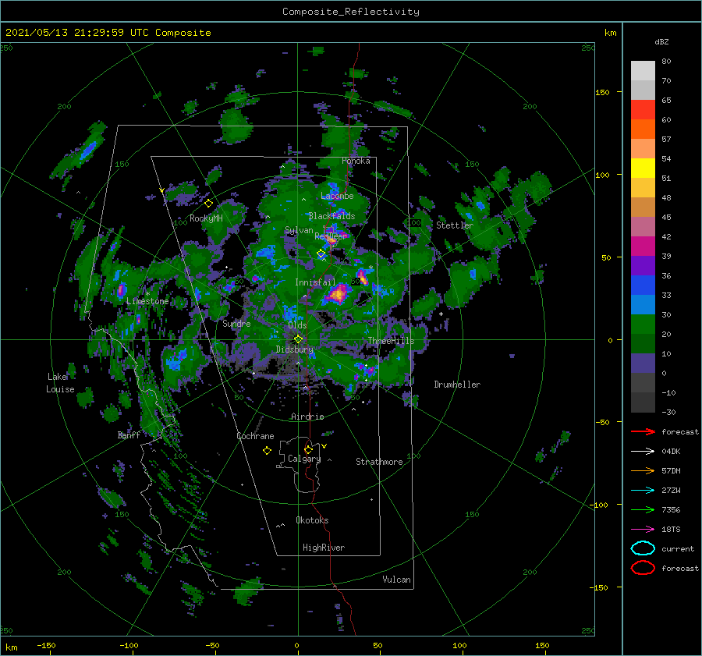Click the Lake Louise label
The height and width of the screenshot is (656, 702).
tap(60, 383)
